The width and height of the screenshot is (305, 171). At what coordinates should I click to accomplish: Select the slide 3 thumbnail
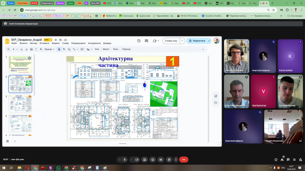pyautogui.click(x=20, y=104)
